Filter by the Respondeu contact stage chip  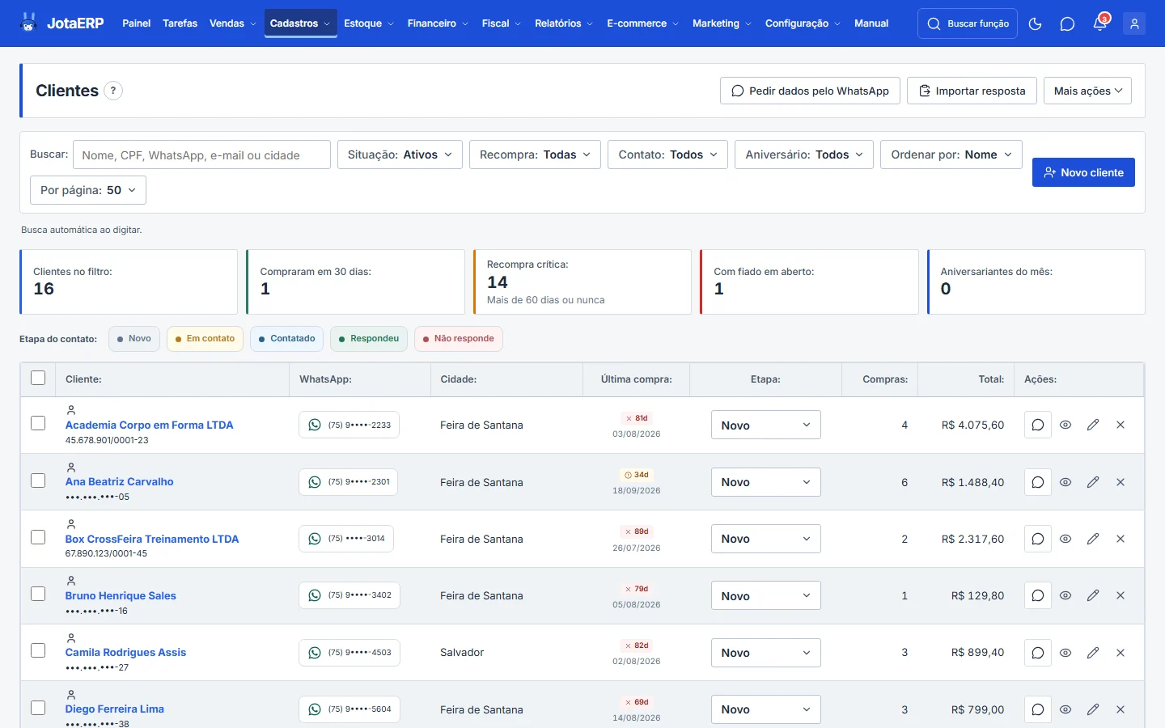click(368, 339)
